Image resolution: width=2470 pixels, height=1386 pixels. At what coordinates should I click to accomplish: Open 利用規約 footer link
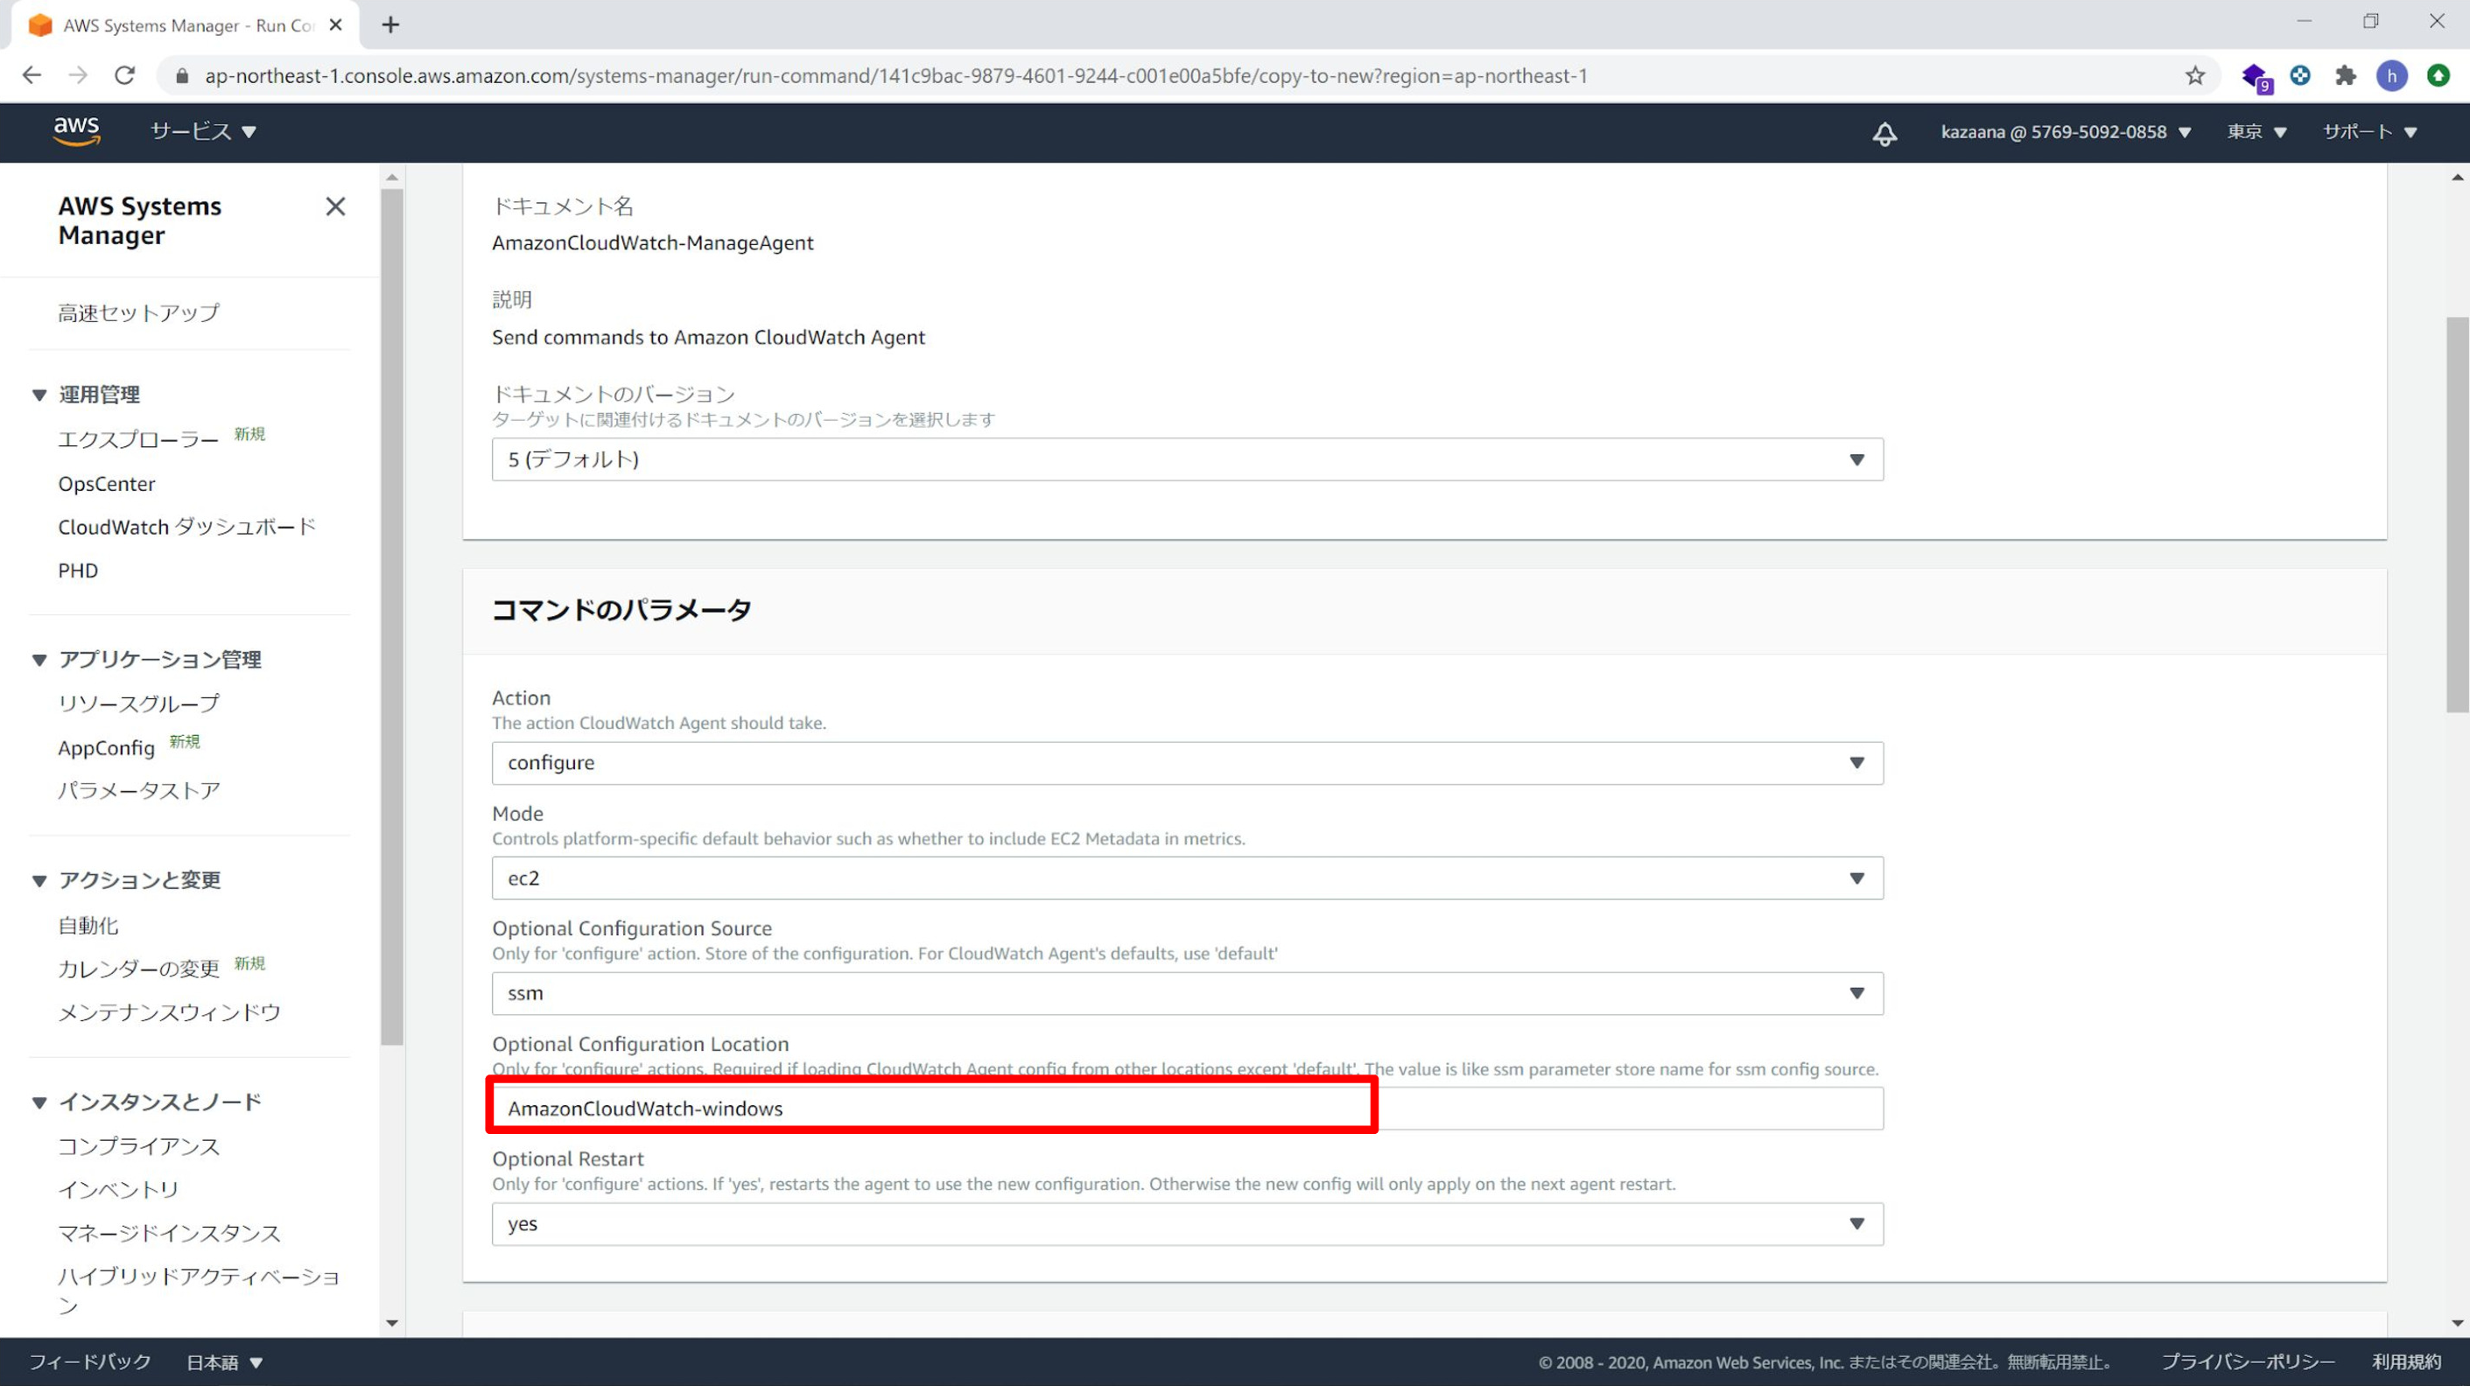click(x=2407, y=1362)
